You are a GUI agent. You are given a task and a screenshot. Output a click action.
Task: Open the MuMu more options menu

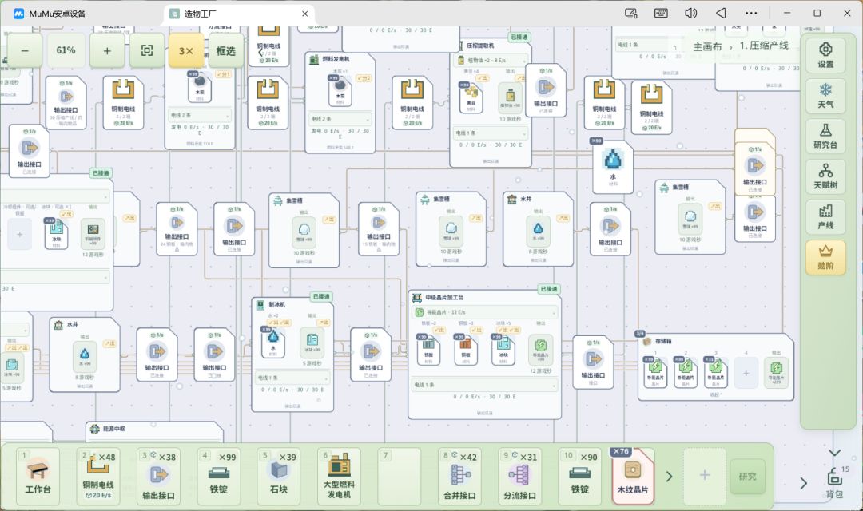tap(750, 14)
